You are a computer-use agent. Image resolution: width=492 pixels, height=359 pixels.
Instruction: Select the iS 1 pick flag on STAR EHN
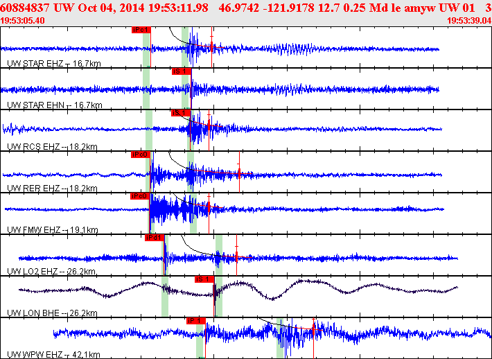pyautogui.click(x=182, y=71)
